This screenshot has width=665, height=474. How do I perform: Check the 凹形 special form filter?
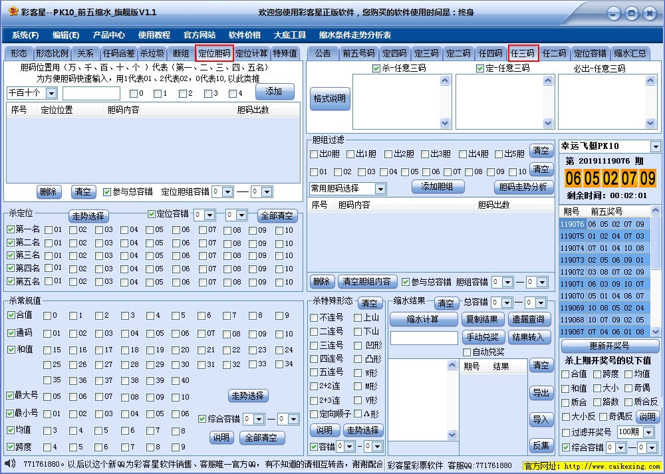[x=357, y=344]
